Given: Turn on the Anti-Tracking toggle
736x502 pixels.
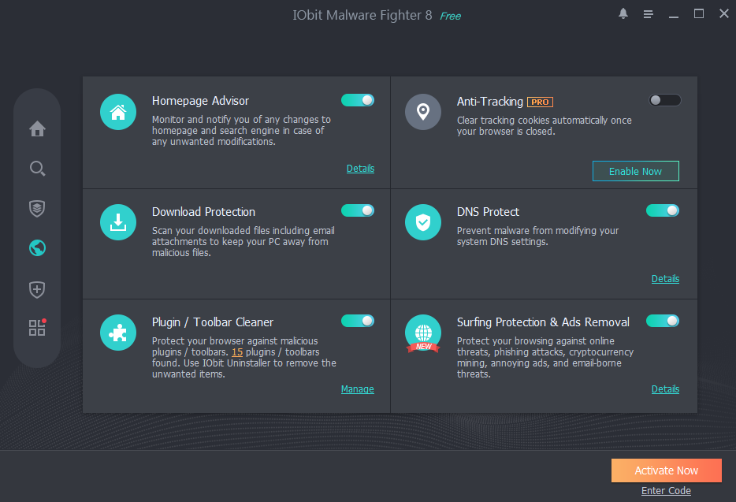Looking at the screenshot, I should point(664,100).
